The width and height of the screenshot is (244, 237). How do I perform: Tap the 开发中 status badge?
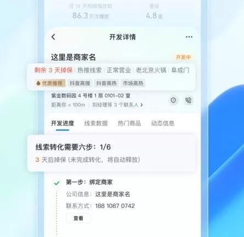(183, 57)
